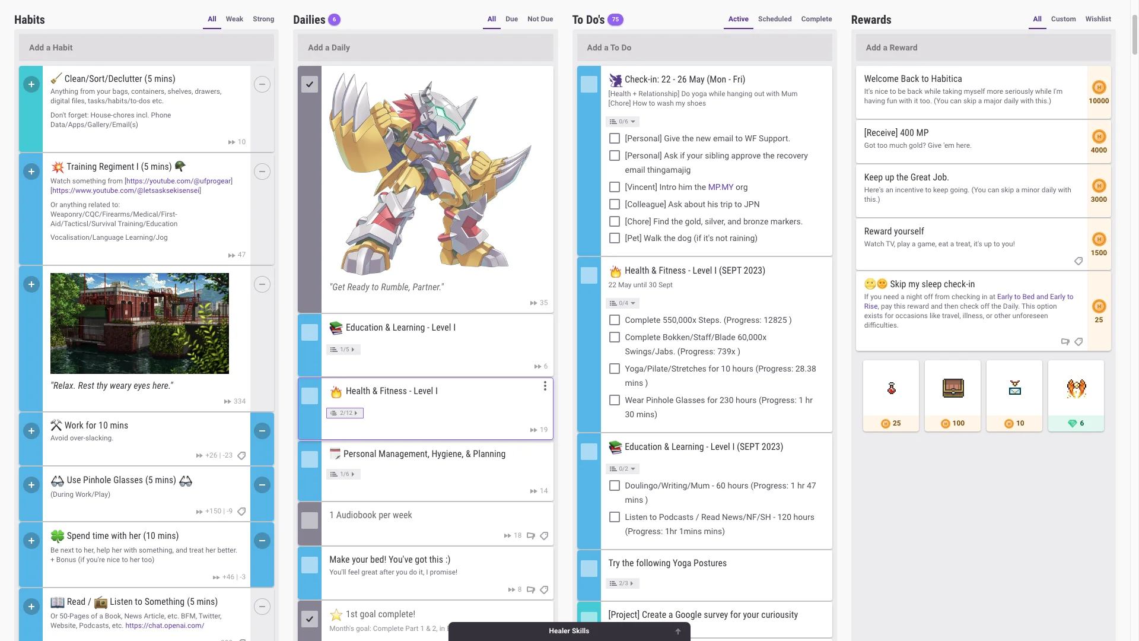This screenshot has width=1139, height=641.
Task: Click the 📚 Education & Learning To Do icon
Action: 615,446
